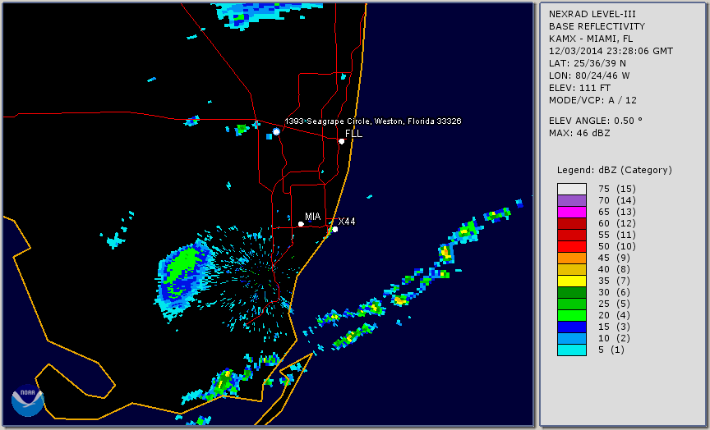710x430 pixels.
Task: Select the 35 dBZ yellow legend swatch
Action: [572, 281]
